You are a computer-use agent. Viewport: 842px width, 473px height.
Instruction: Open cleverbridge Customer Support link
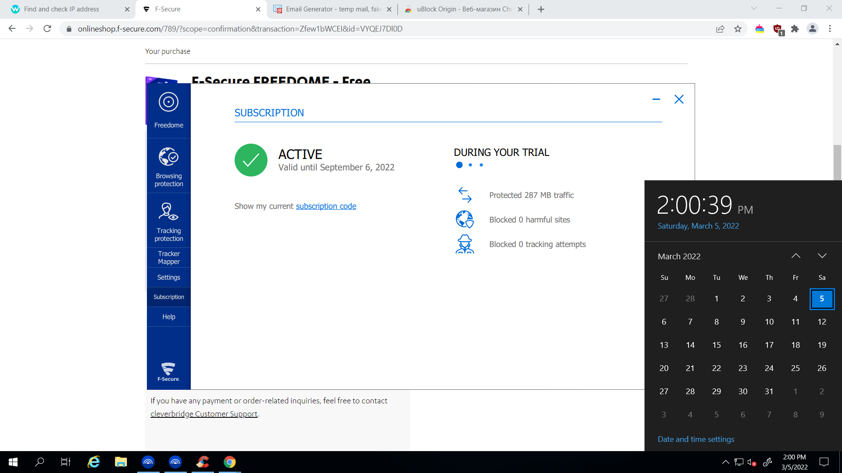(204, 414)
